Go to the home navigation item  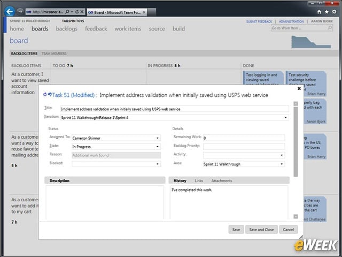(17, 28)
